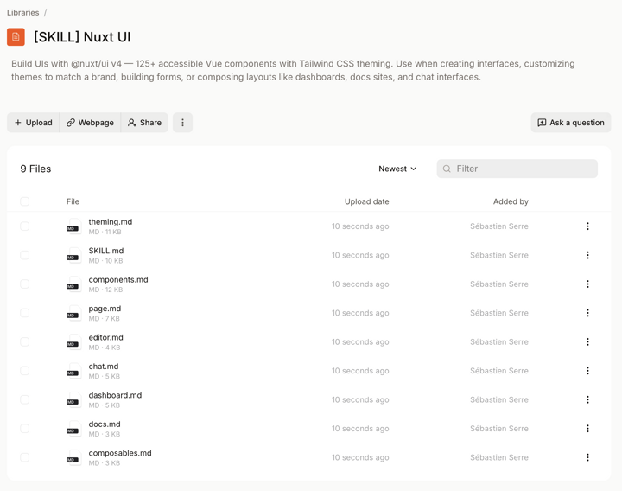Click the "MD · 7 KB" size text
Viewport: 622px width, 491px height.
click(x=104, y=319)
